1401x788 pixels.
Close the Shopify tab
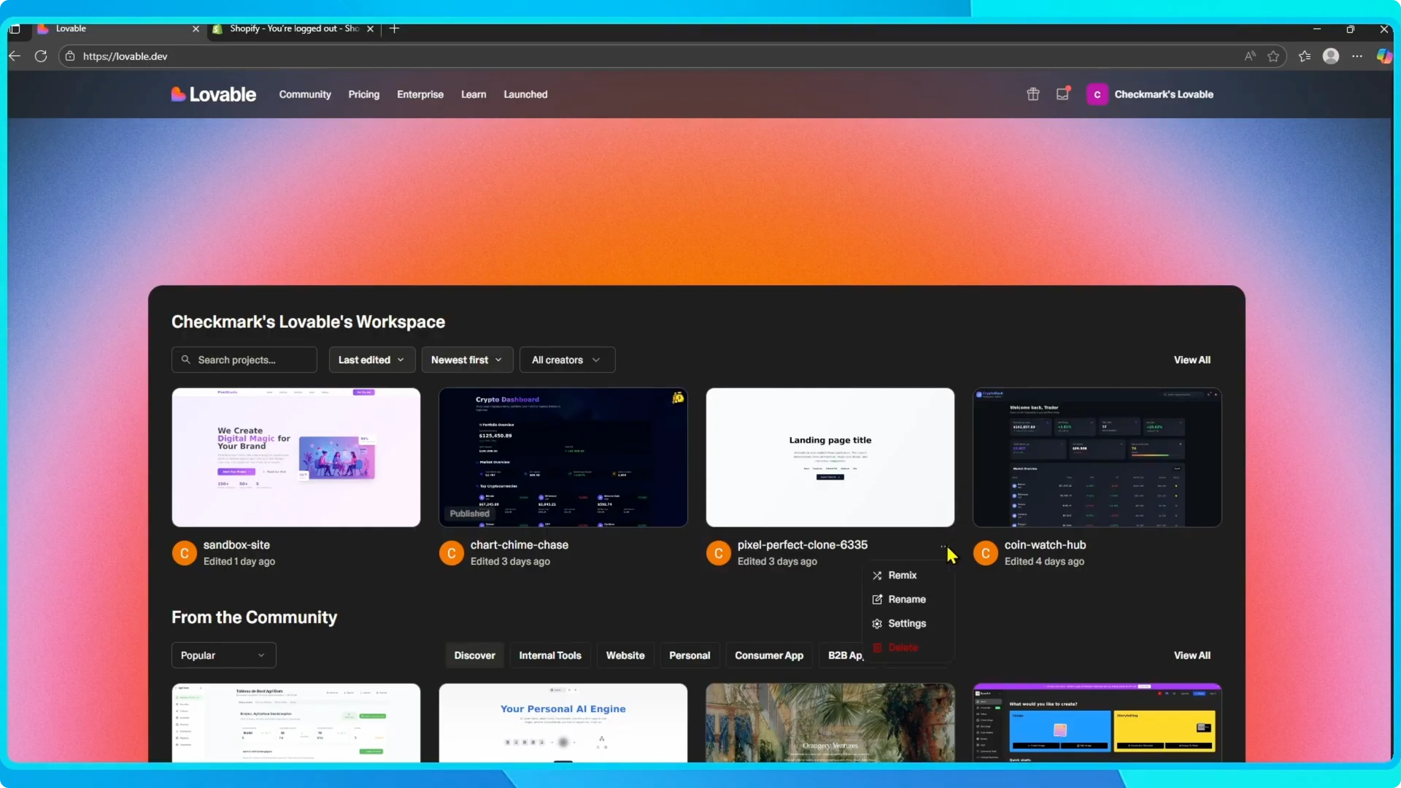tap(370, 29)
